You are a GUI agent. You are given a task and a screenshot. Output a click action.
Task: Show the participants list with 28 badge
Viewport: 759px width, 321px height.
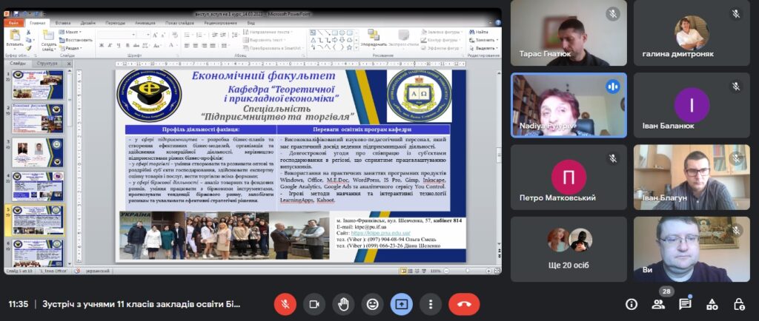[658, 304]
